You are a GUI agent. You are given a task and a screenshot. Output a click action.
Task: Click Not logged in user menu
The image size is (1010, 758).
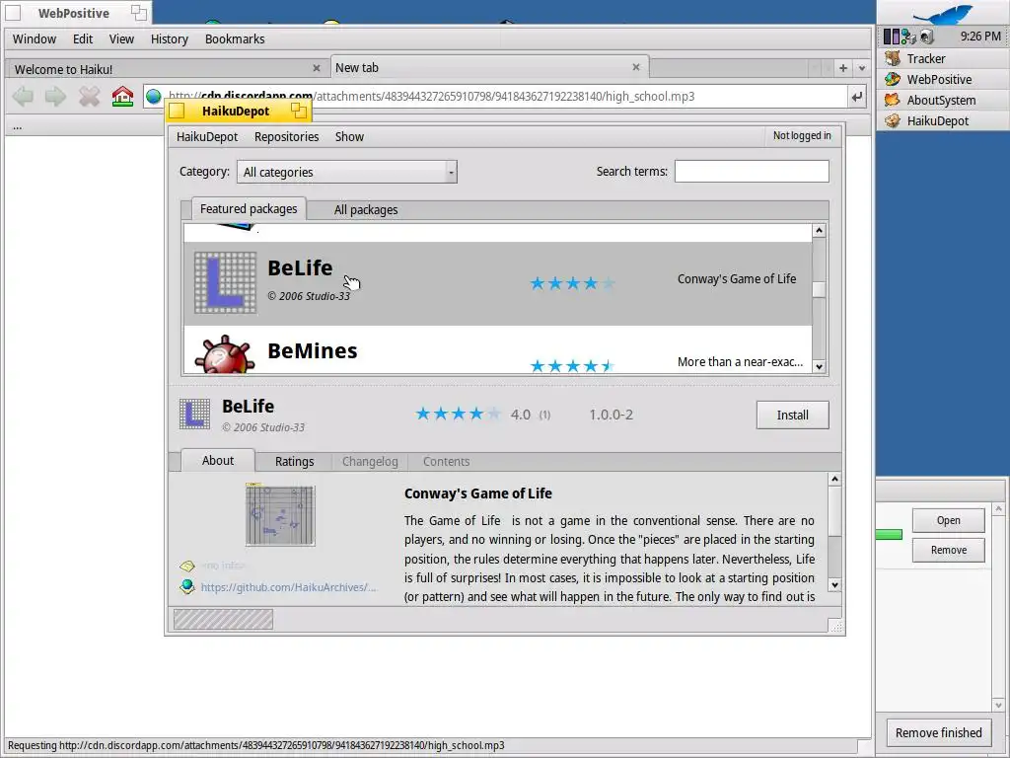click(x=802, y=136)
